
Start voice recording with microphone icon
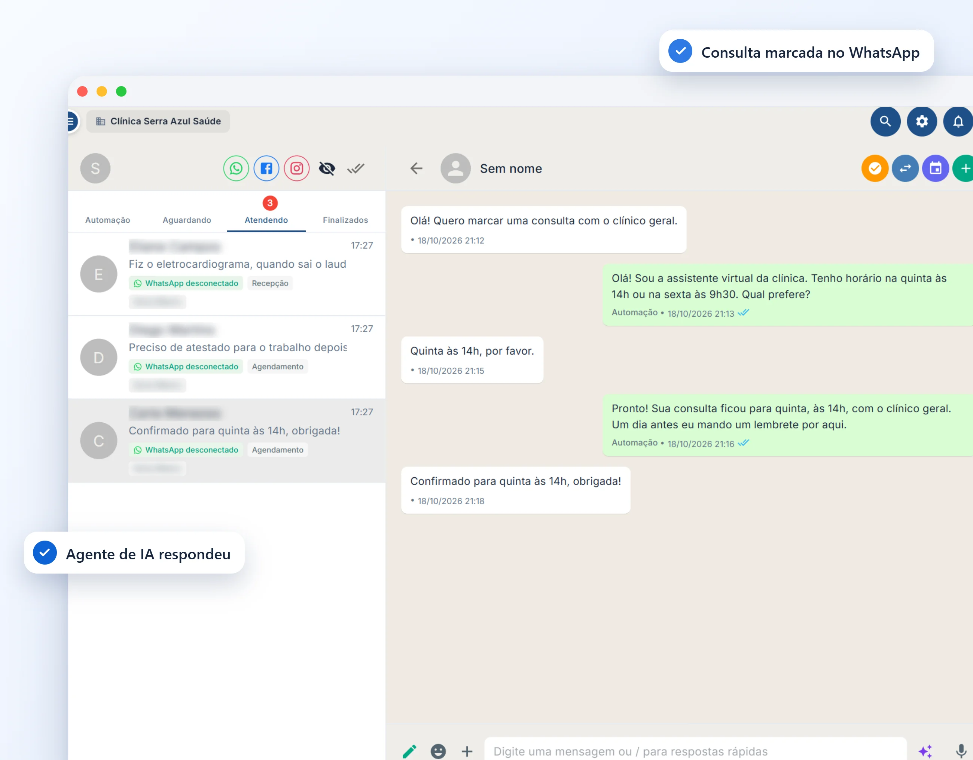pos(961,751)
